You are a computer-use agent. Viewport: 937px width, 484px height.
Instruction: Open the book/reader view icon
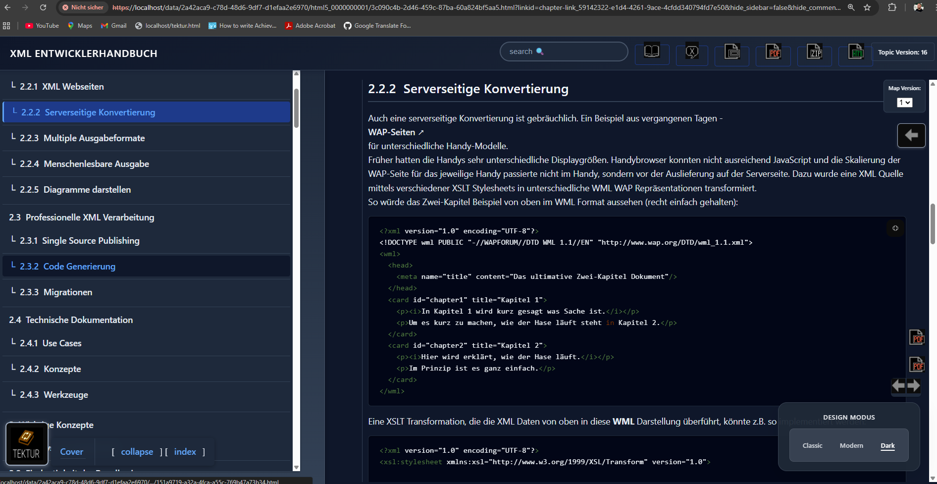[x=652, y=52]
